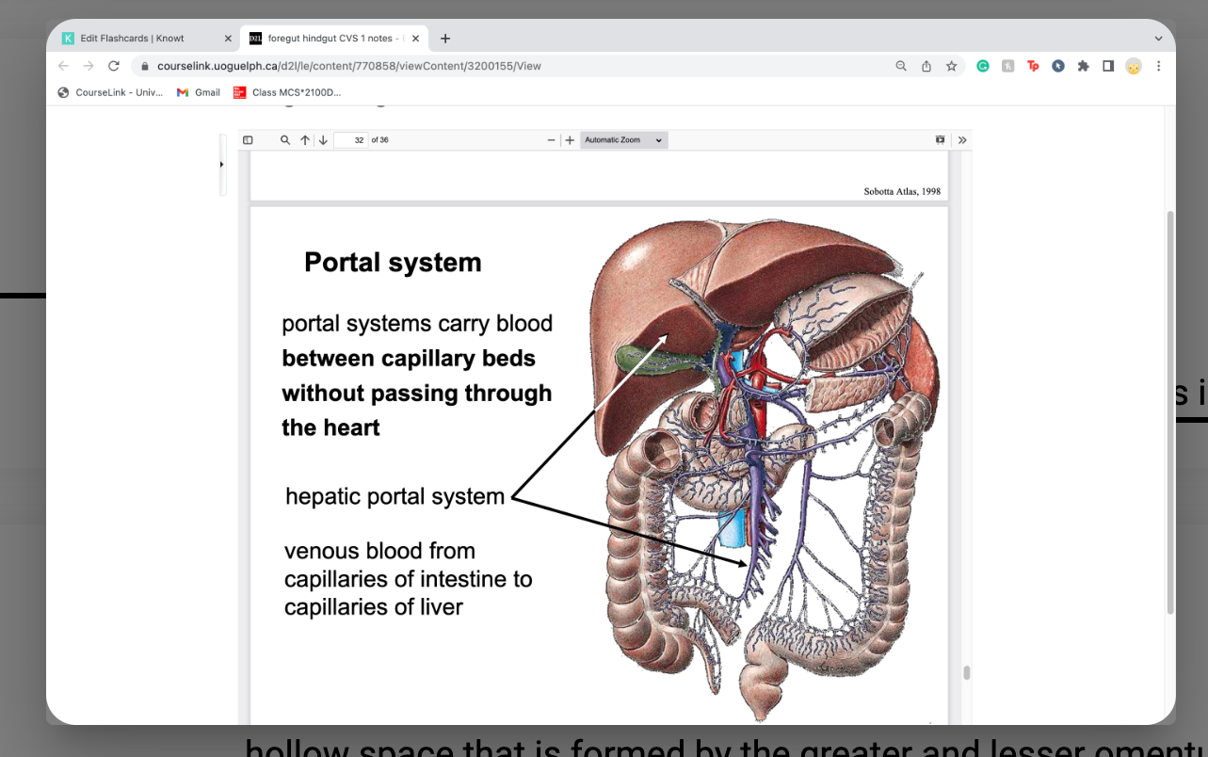Open the Extensions puzzle piece menu
Screen dimensions: 1208x757
tap(1083, 66)
